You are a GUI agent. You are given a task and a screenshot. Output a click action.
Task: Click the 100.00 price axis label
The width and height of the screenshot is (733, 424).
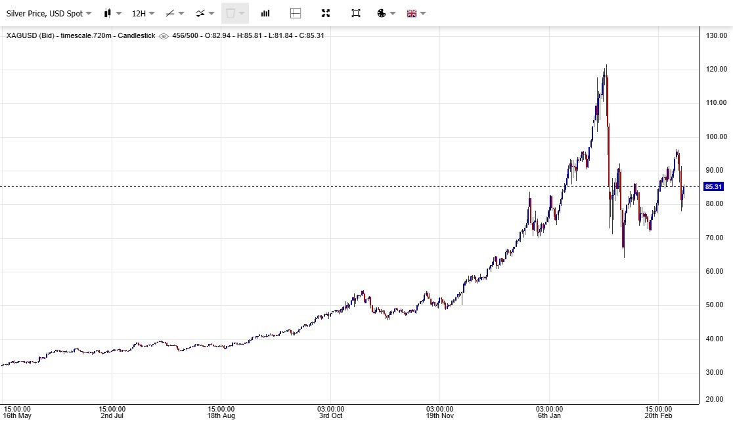pyautogui.click(x=717, y=137)
